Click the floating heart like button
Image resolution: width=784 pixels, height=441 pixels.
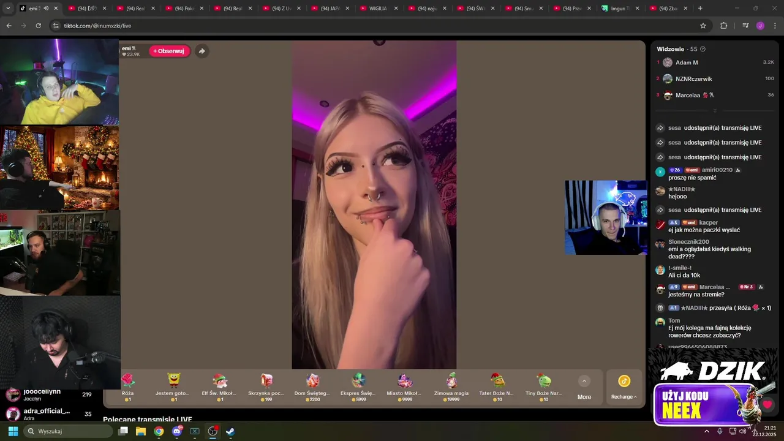click(x=767, y=405)
